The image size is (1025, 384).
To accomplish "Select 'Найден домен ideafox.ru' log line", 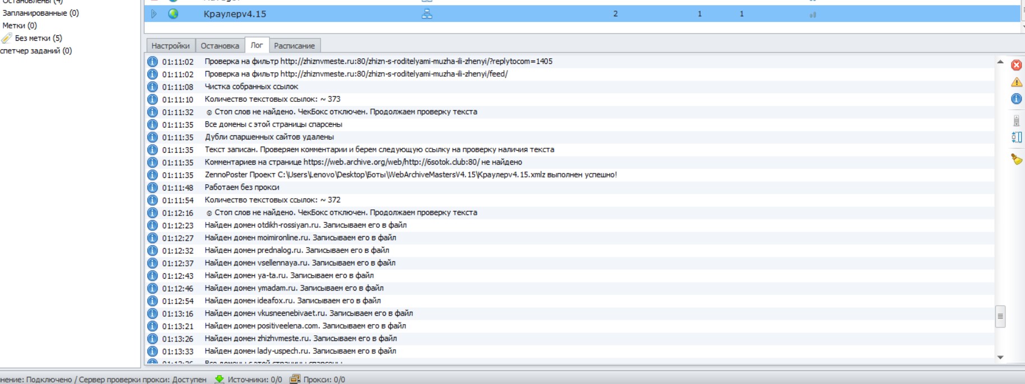I will click(x=292, y=301).
